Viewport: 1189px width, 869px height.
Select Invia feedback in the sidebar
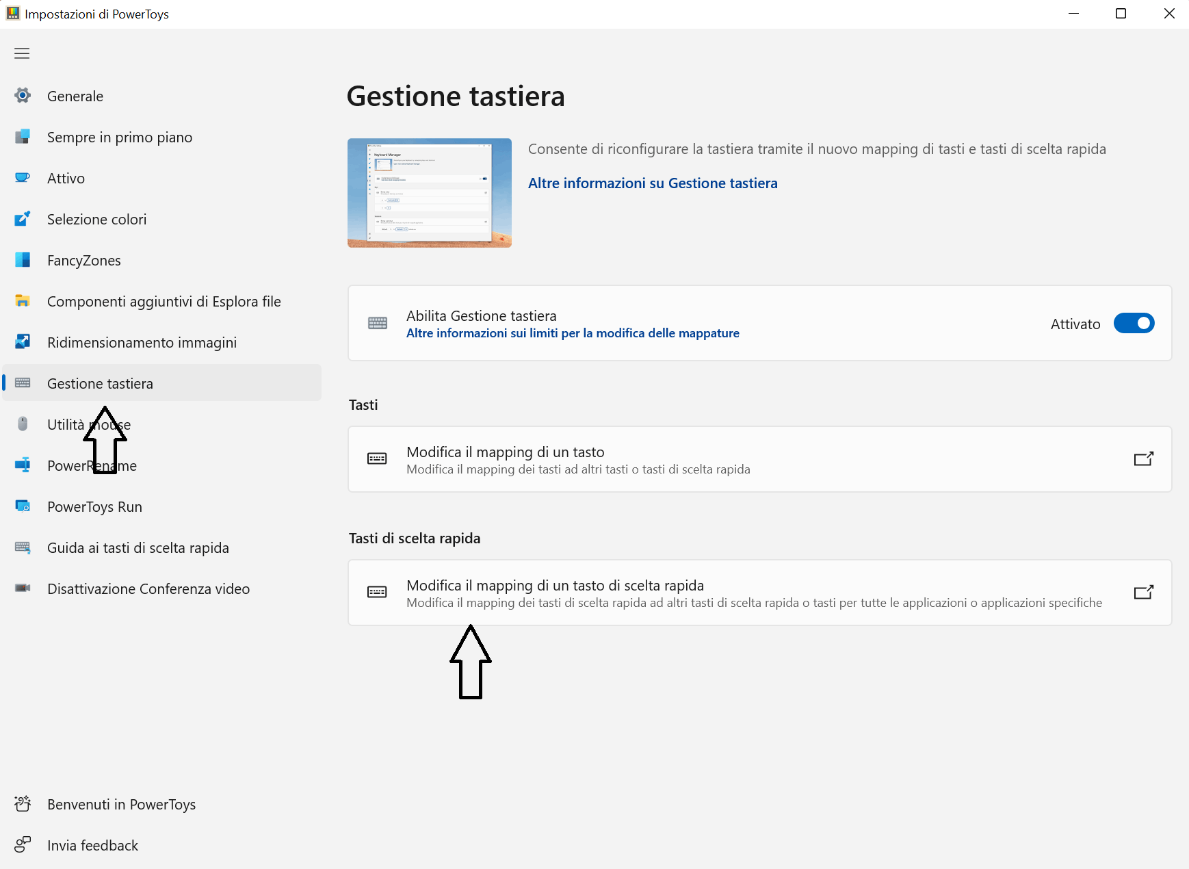pos(162,845)
